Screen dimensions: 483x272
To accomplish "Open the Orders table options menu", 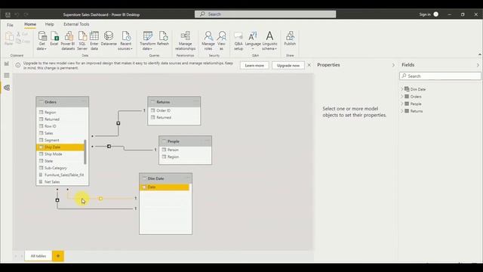I will pyautogui.click(x=84, y=100).
